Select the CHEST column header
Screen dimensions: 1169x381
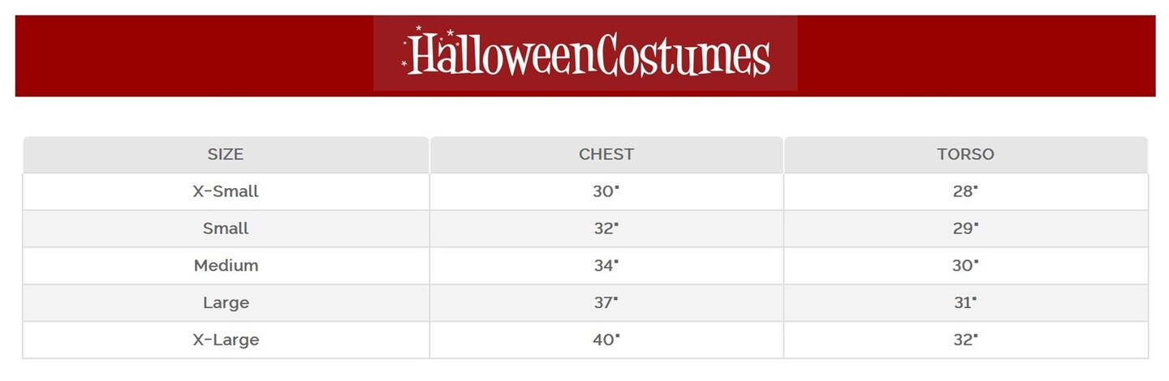click(606, 154)
